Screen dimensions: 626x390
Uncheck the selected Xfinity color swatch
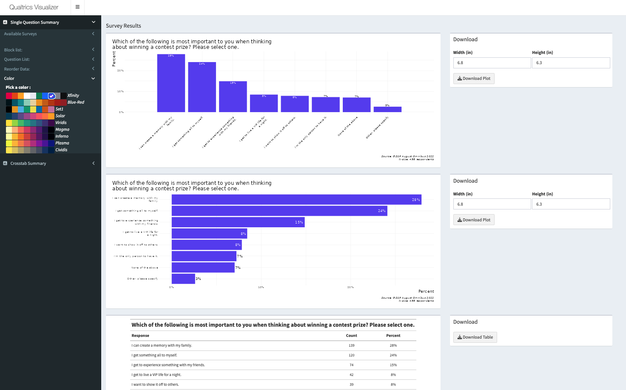[x=51, y=96]
